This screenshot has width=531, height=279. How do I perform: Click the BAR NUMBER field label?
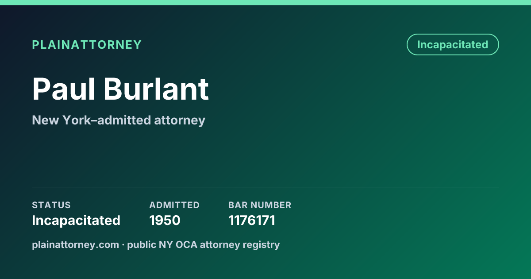(260, 205)
